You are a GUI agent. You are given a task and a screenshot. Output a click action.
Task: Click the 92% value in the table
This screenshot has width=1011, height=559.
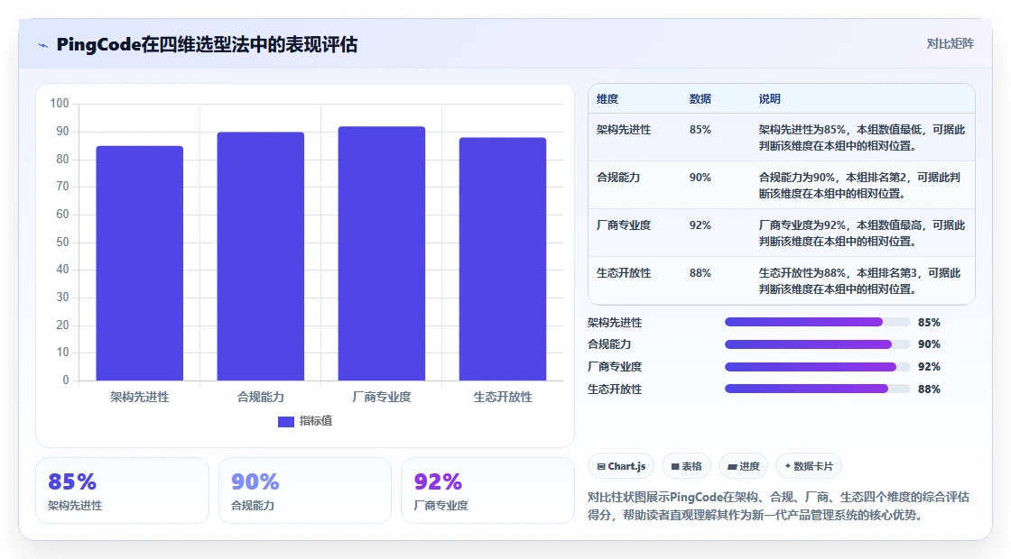(700, 225)
